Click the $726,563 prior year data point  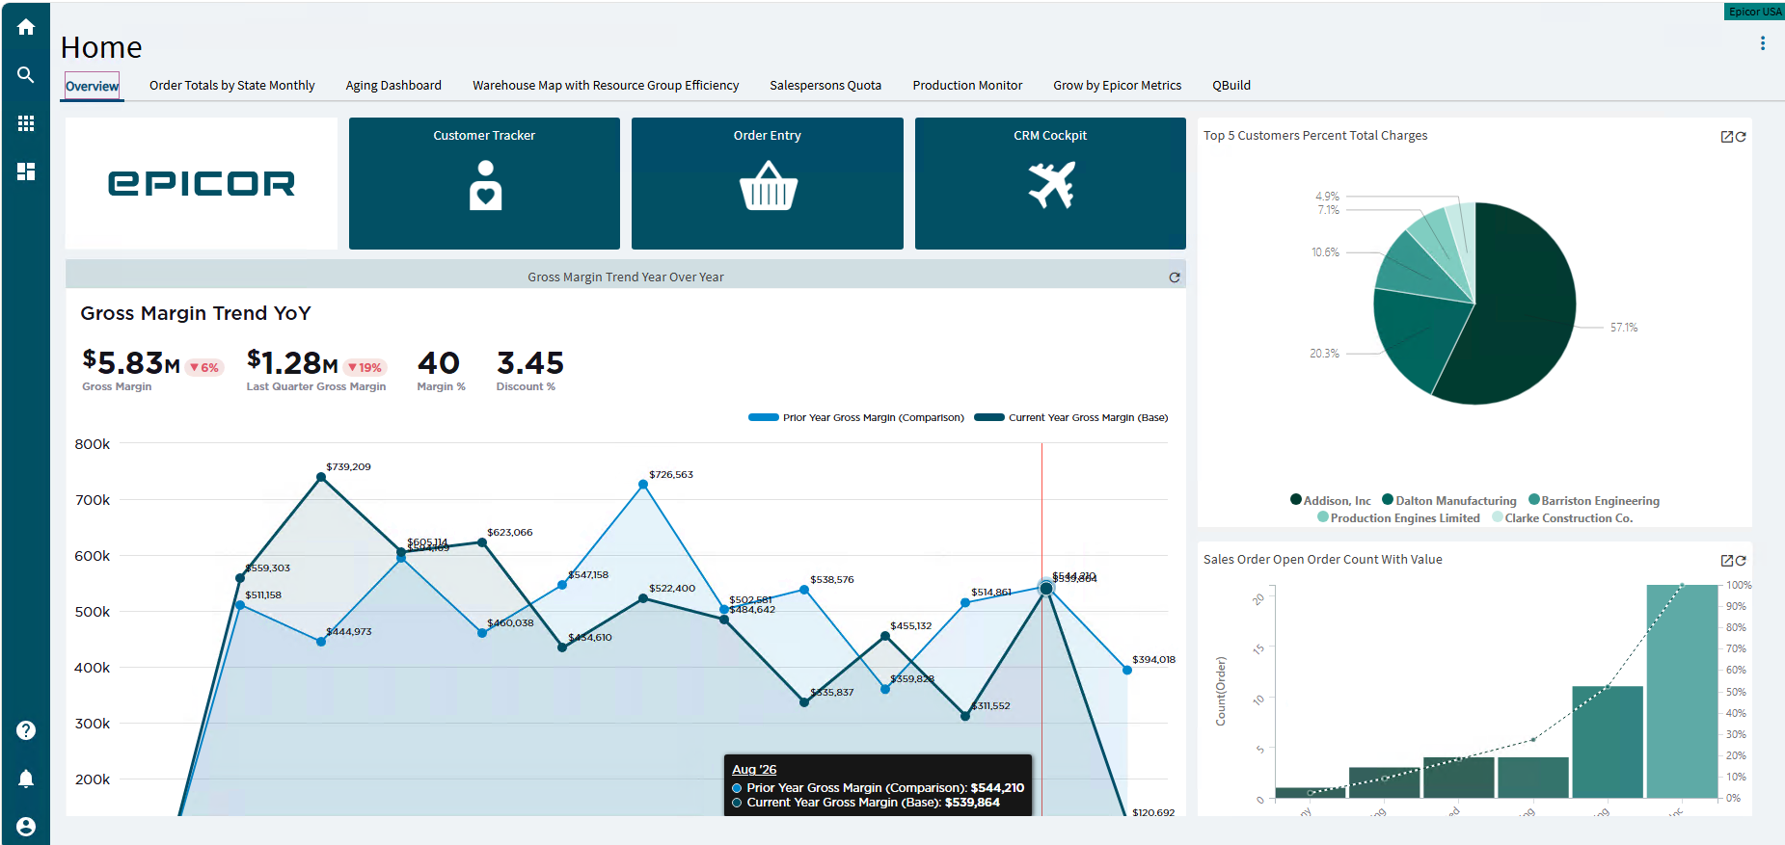[x=643, y=485]
